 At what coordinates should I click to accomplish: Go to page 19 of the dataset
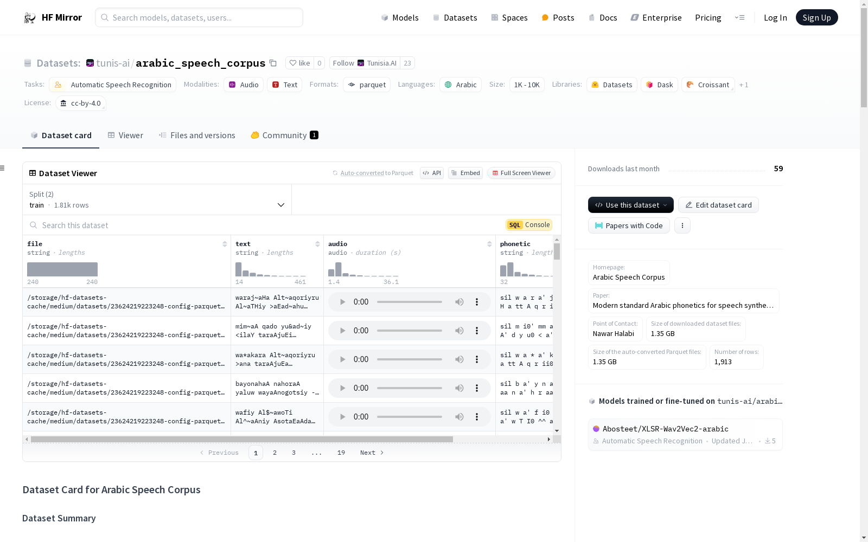341,453
